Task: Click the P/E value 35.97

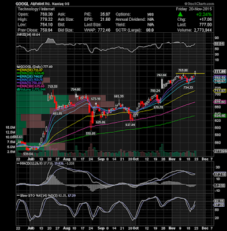Action: (105, 14)
